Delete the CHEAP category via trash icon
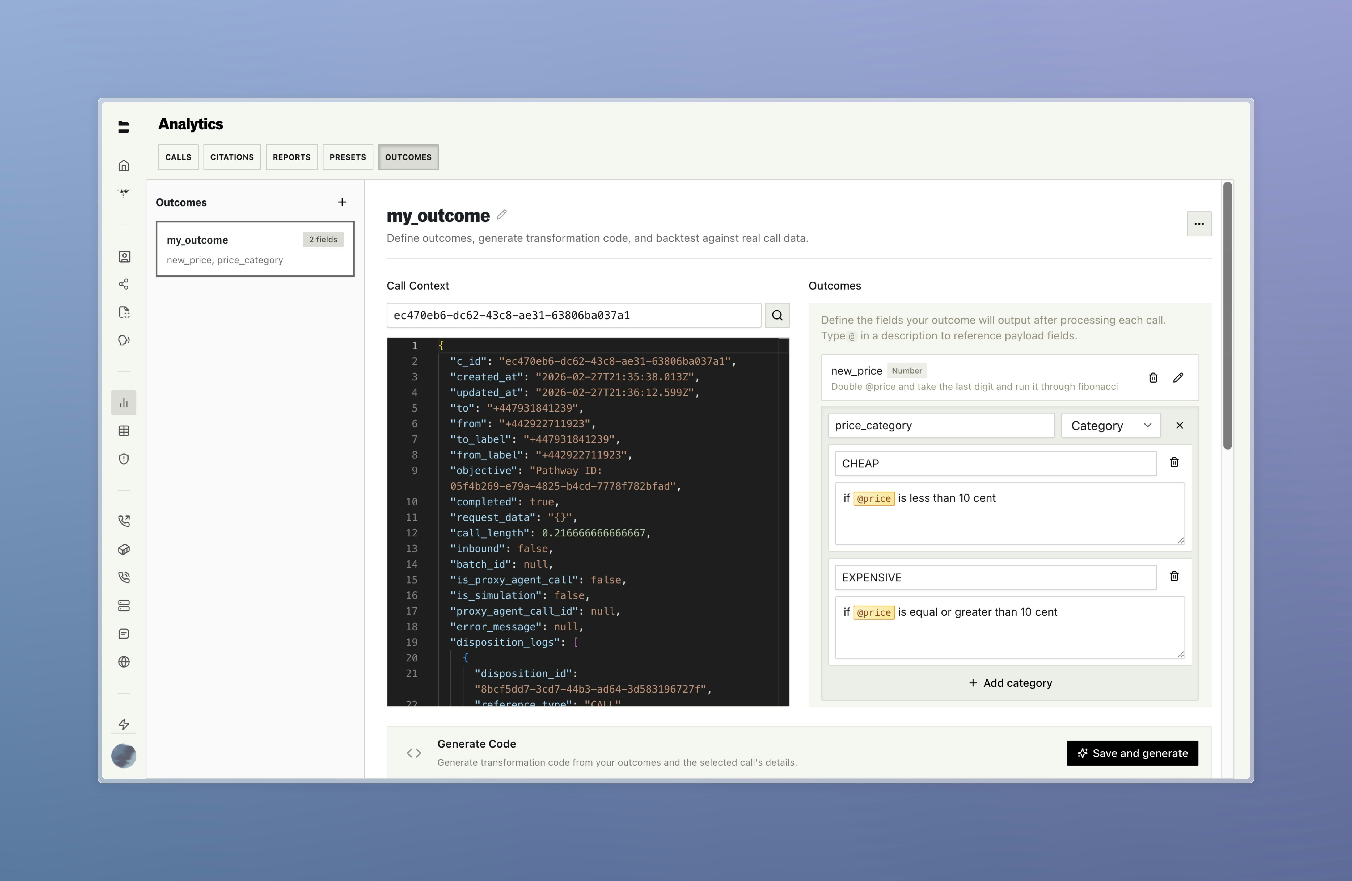The height and width of the screenshot is (881, 1352). tap(1174, 463)
